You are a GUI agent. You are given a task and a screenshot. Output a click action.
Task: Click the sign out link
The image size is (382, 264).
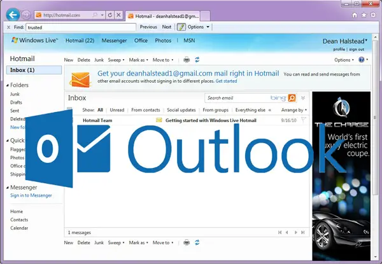click(x=357, y=50)
